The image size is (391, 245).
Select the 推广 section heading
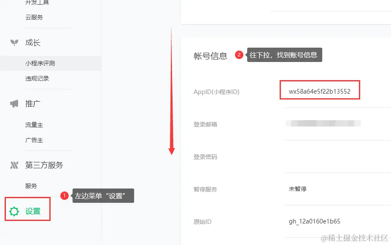32,103
